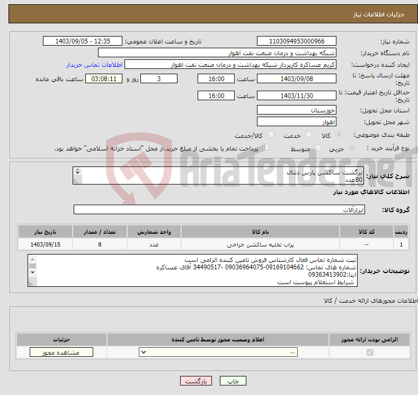Click up arrow of description scroll
Image resolution: width=418 pixels, height=395 pixels.
77,169
